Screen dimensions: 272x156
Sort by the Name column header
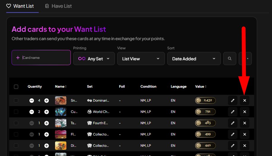pyautogui.click(x=61, y=86)
